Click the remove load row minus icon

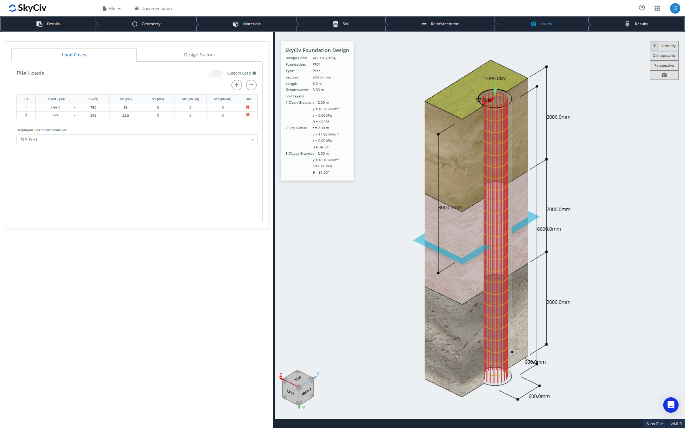tap(251, 85)
